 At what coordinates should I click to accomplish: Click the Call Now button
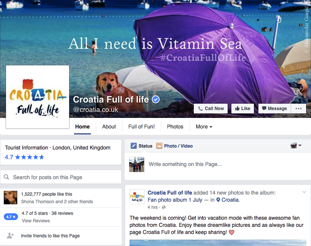(211, 109)
